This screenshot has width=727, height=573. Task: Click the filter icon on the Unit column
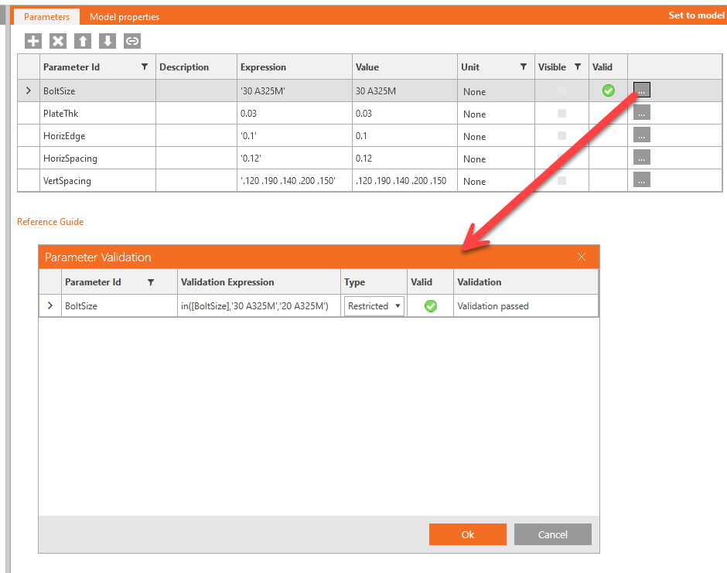[x=524, y=67]
